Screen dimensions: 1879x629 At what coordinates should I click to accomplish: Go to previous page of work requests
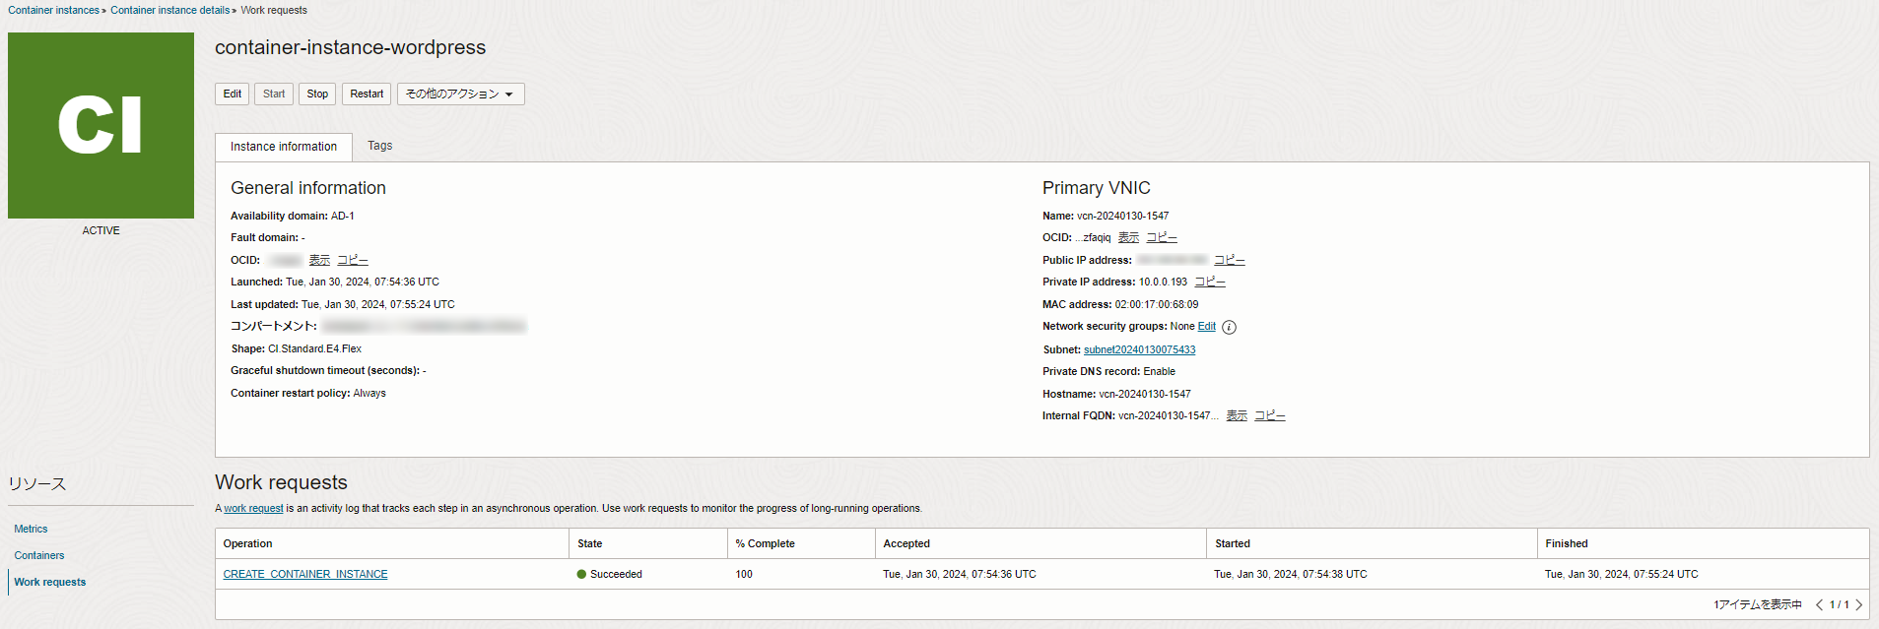point(1819,605)
